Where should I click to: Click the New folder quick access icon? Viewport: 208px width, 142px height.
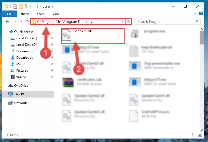pyautogui.click(x=21, y=6)
